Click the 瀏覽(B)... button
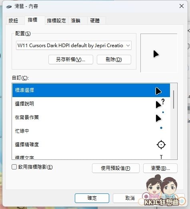 160,168
